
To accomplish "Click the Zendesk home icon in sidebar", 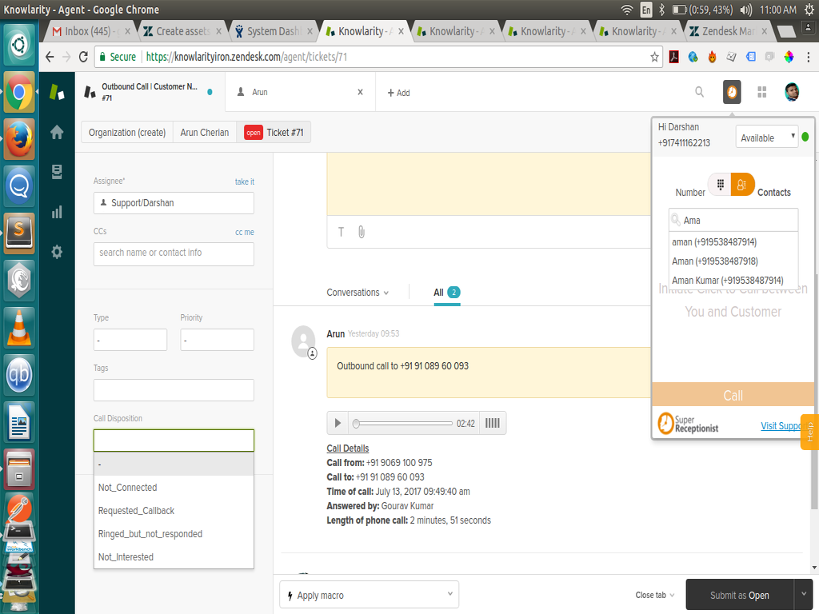I will tap(57, 133).
